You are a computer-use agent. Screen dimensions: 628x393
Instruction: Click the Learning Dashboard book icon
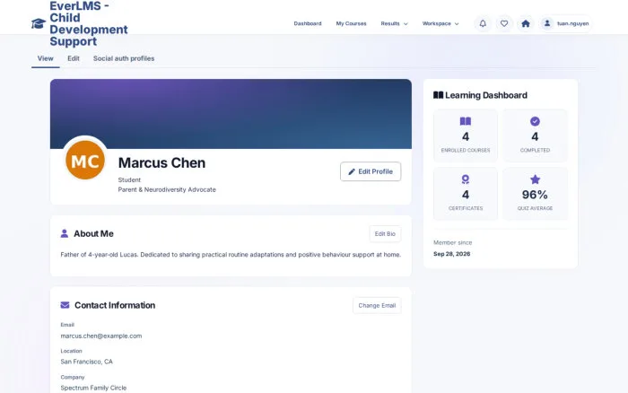438,95
